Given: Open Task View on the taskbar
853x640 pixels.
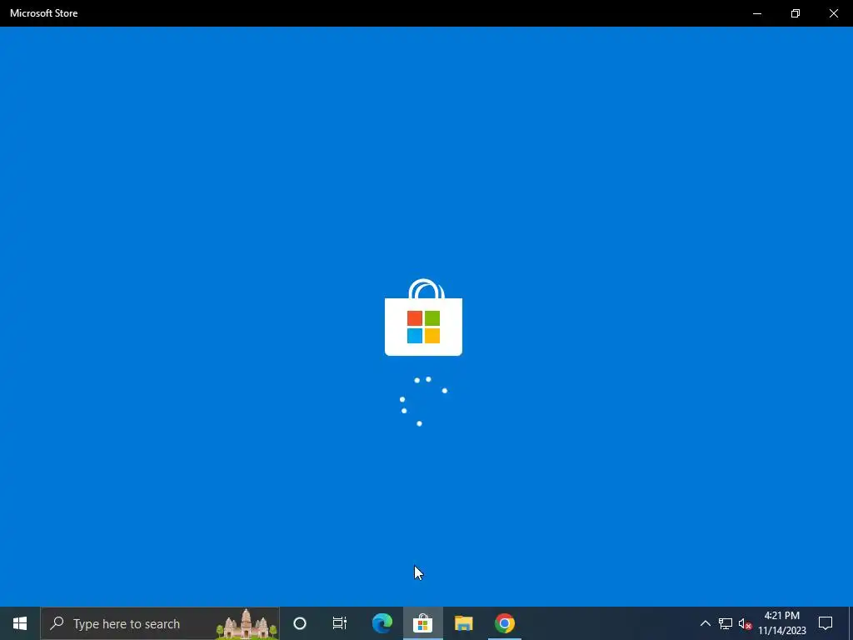Looking at the screenshot, I should click(x=340, y=623).
